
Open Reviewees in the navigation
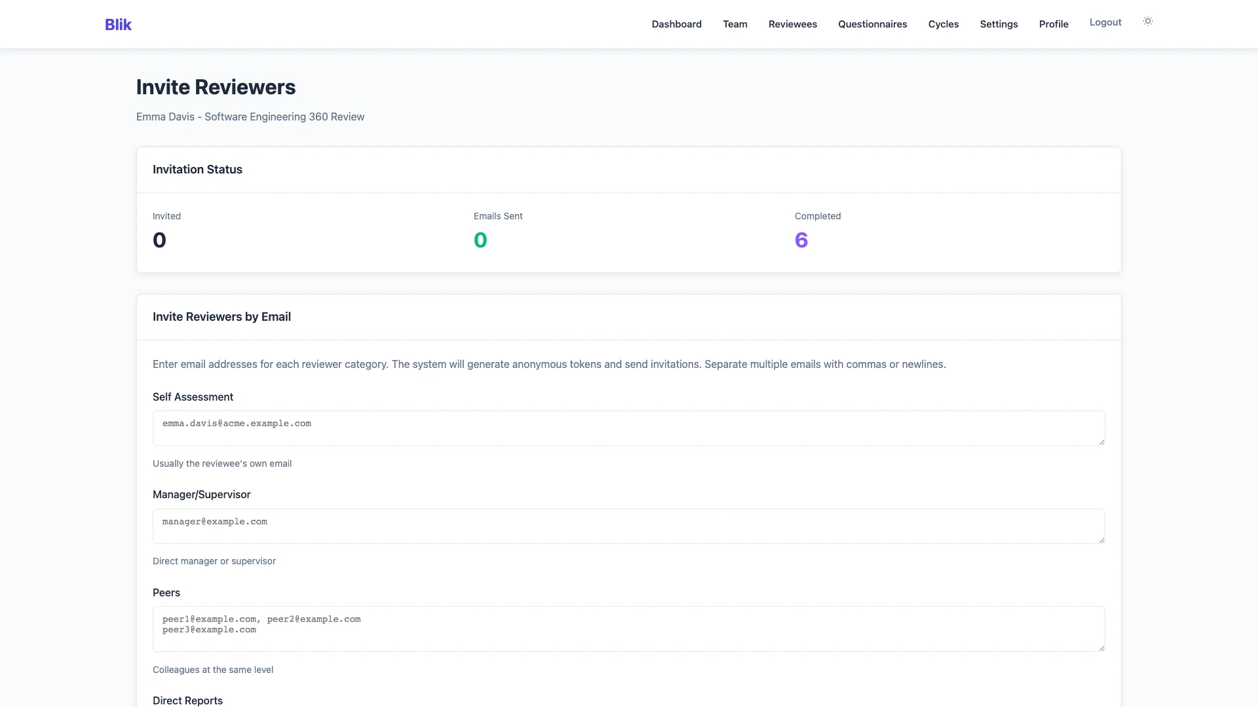(x=793, y=24)
